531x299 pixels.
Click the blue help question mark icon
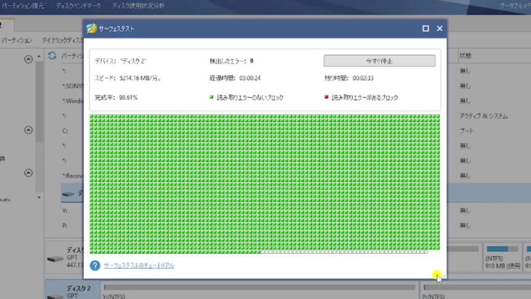[95, 265]
